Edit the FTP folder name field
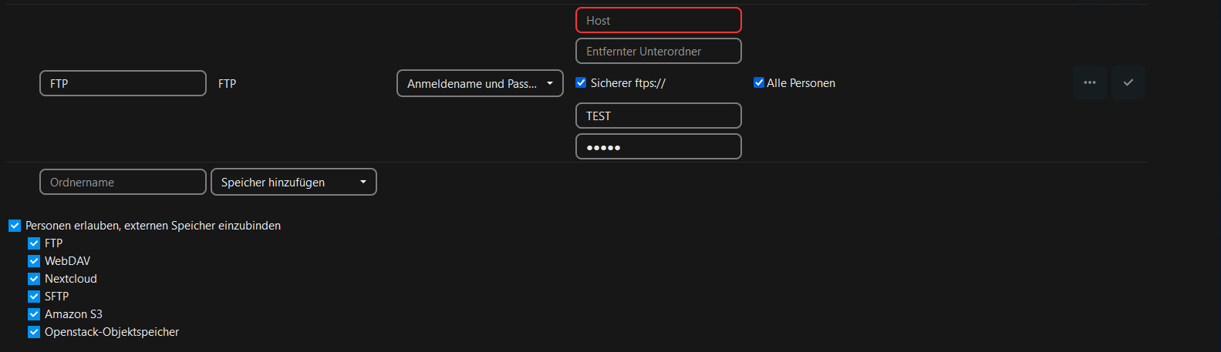 tap(123, 83)
